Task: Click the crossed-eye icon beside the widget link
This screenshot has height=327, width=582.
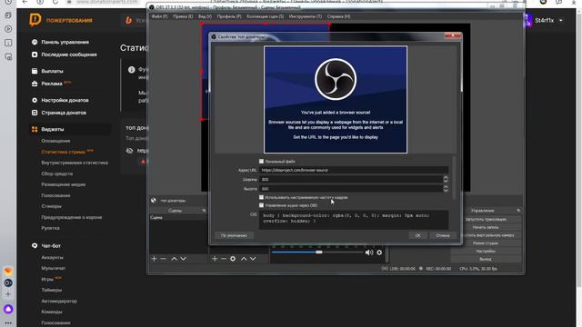Action: (x=129, y=151)
